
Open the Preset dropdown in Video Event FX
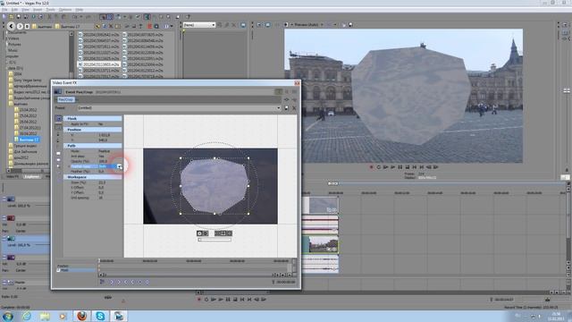(278, 108)
